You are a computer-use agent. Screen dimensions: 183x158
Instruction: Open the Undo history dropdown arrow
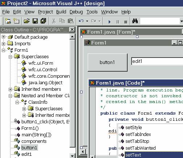87,21
